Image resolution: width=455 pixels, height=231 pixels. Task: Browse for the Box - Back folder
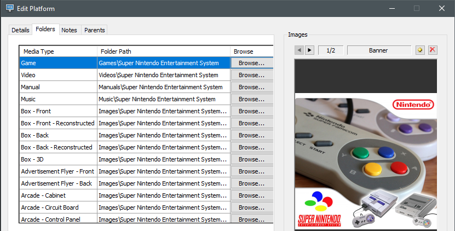coord(252,135)
